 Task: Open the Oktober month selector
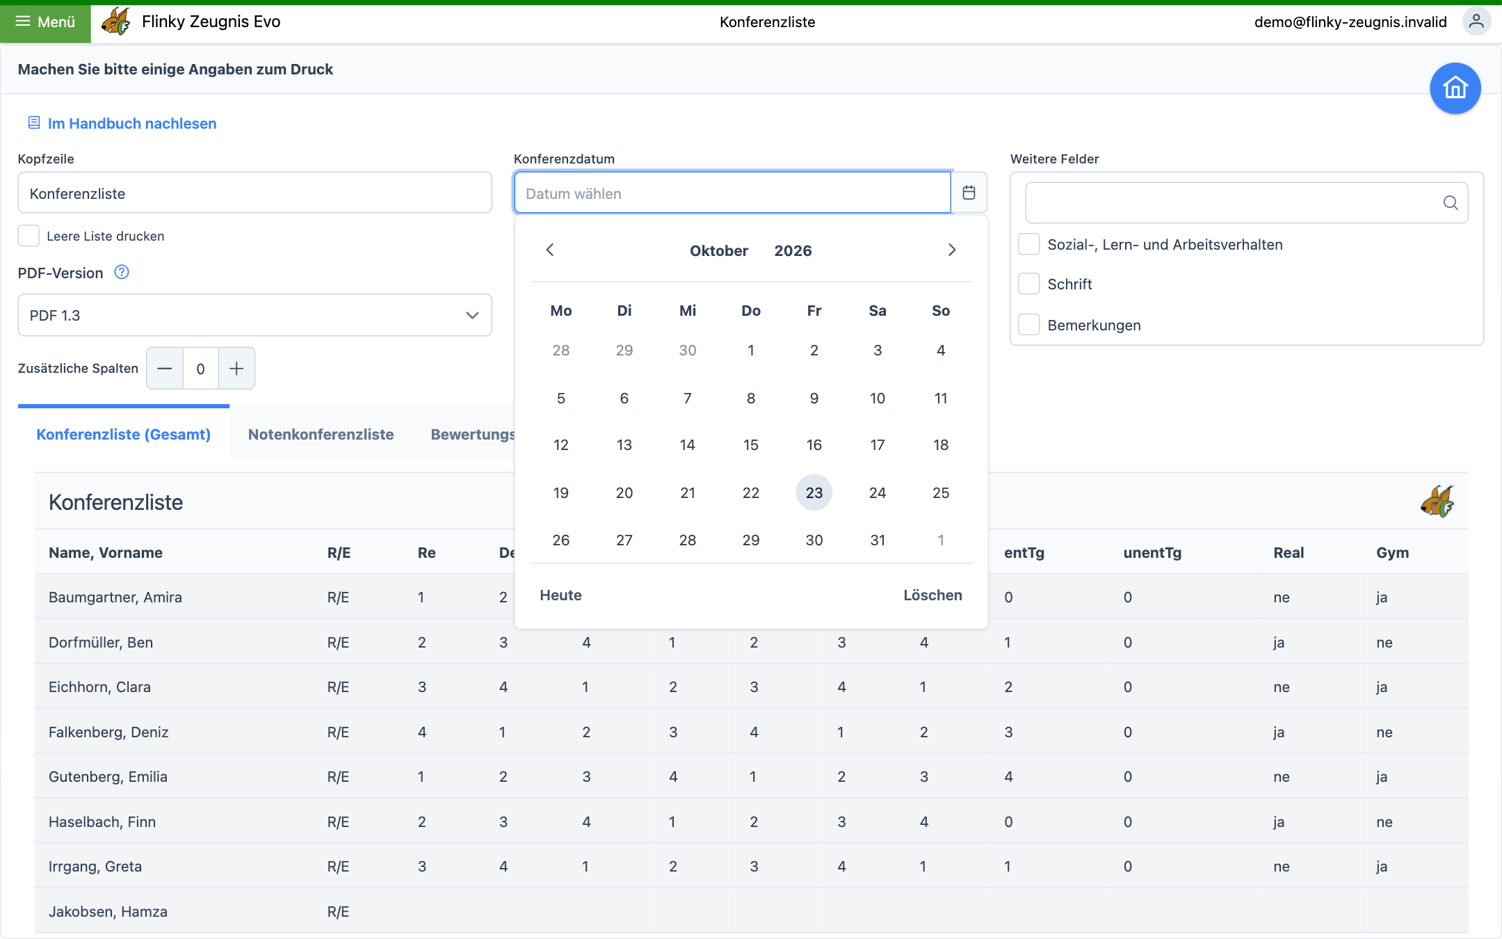[718, 250]
